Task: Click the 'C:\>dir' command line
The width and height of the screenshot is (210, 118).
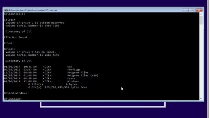Action: click(x=10, y=20)
